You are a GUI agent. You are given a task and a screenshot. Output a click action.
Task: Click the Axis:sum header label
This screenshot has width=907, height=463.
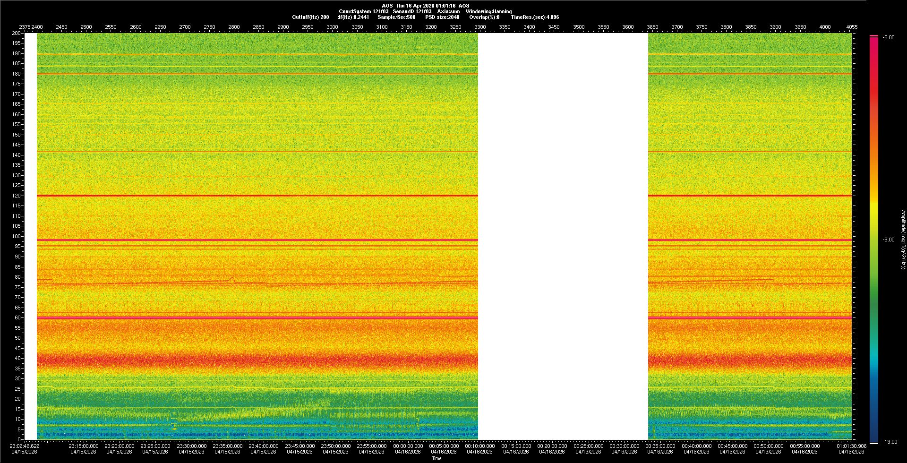(x=448, y=11)
